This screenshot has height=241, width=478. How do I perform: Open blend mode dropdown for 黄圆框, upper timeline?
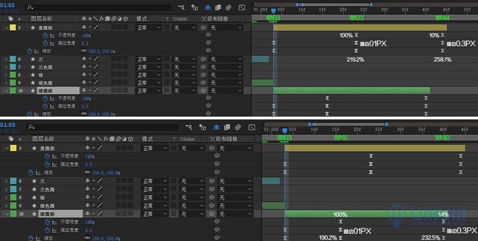(148, 28)
